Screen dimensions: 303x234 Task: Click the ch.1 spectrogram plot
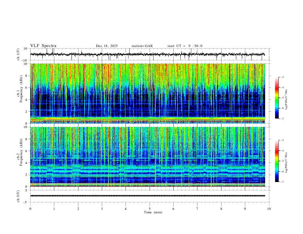point(147,93)
